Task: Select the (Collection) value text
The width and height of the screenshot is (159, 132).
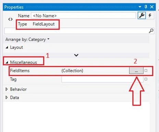Action: pos(72,71)
